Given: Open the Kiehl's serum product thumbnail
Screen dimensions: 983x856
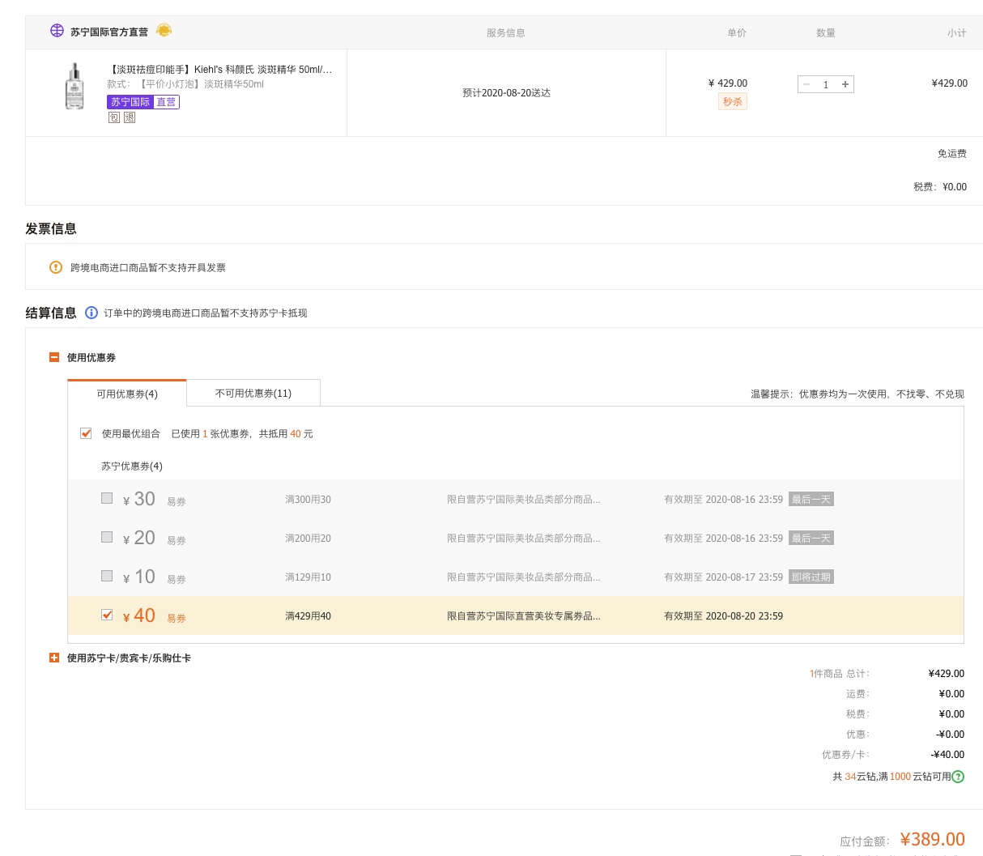Looking at the screenshot, I should click(x=74, y=87).
